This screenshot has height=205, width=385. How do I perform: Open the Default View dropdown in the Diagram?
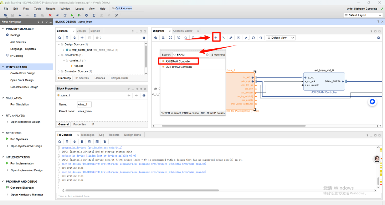tap(280, 38)
